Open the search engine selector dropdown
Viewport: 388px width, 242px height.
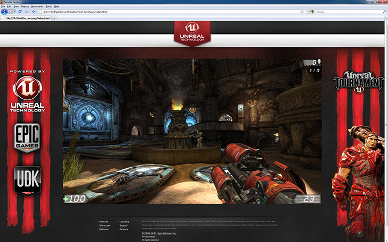(x=313, y=11)
